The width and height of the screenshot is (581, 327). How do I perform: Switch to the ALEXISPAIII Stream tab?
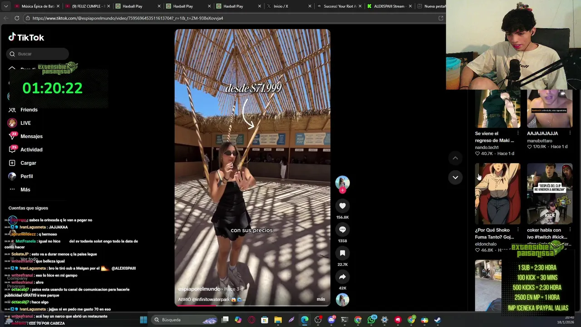click(389, 6)
